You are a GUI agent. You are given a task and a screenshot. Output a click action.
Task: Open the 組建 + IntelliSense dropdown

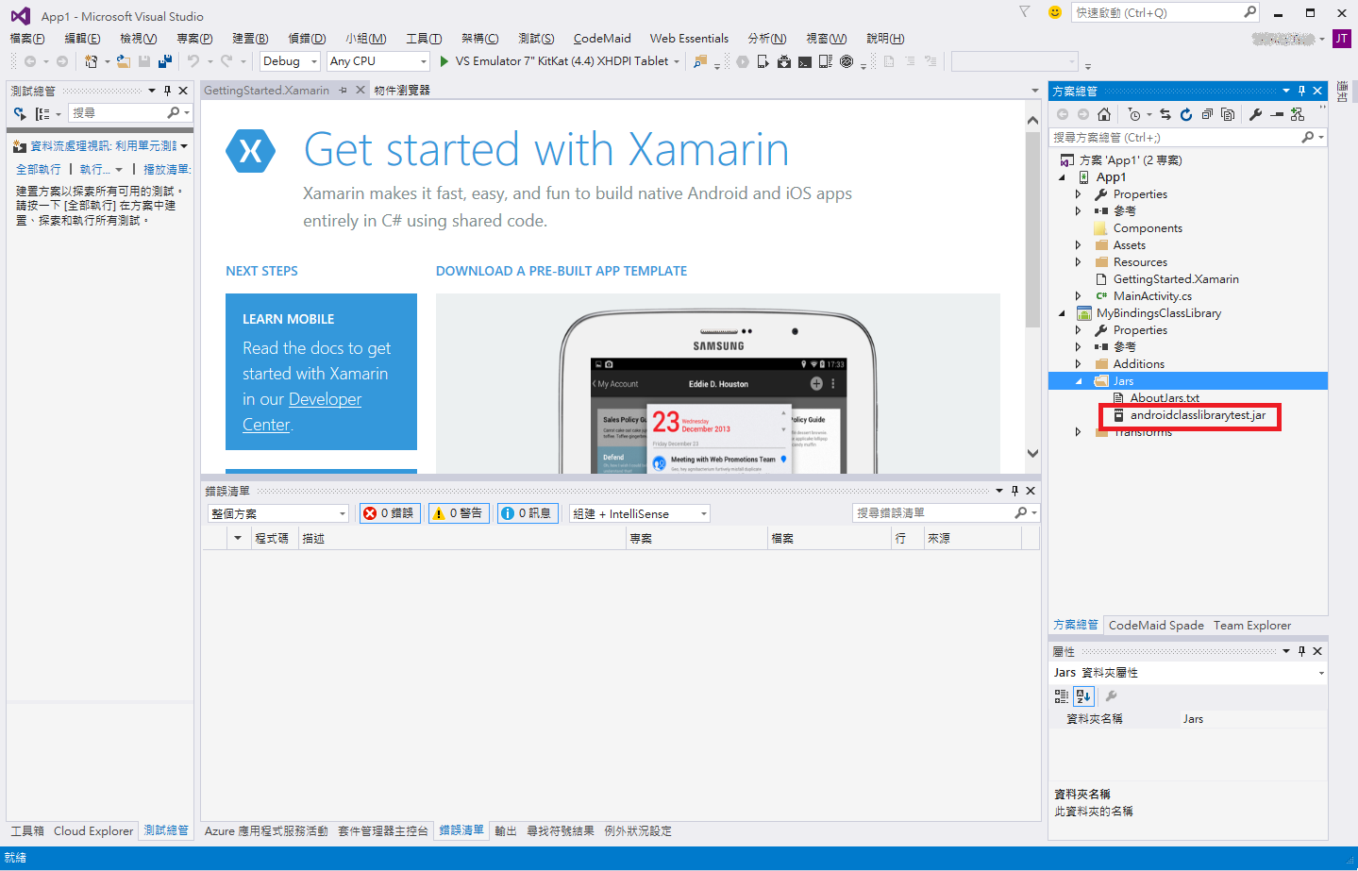tap(639, 513)
